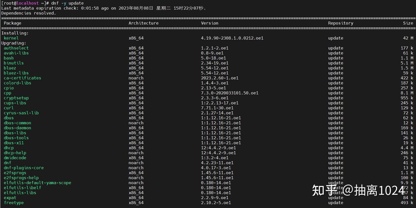Click the 'Upgrading:' section label
Viewport: 416px width, 208px height.
pos(14,43)
